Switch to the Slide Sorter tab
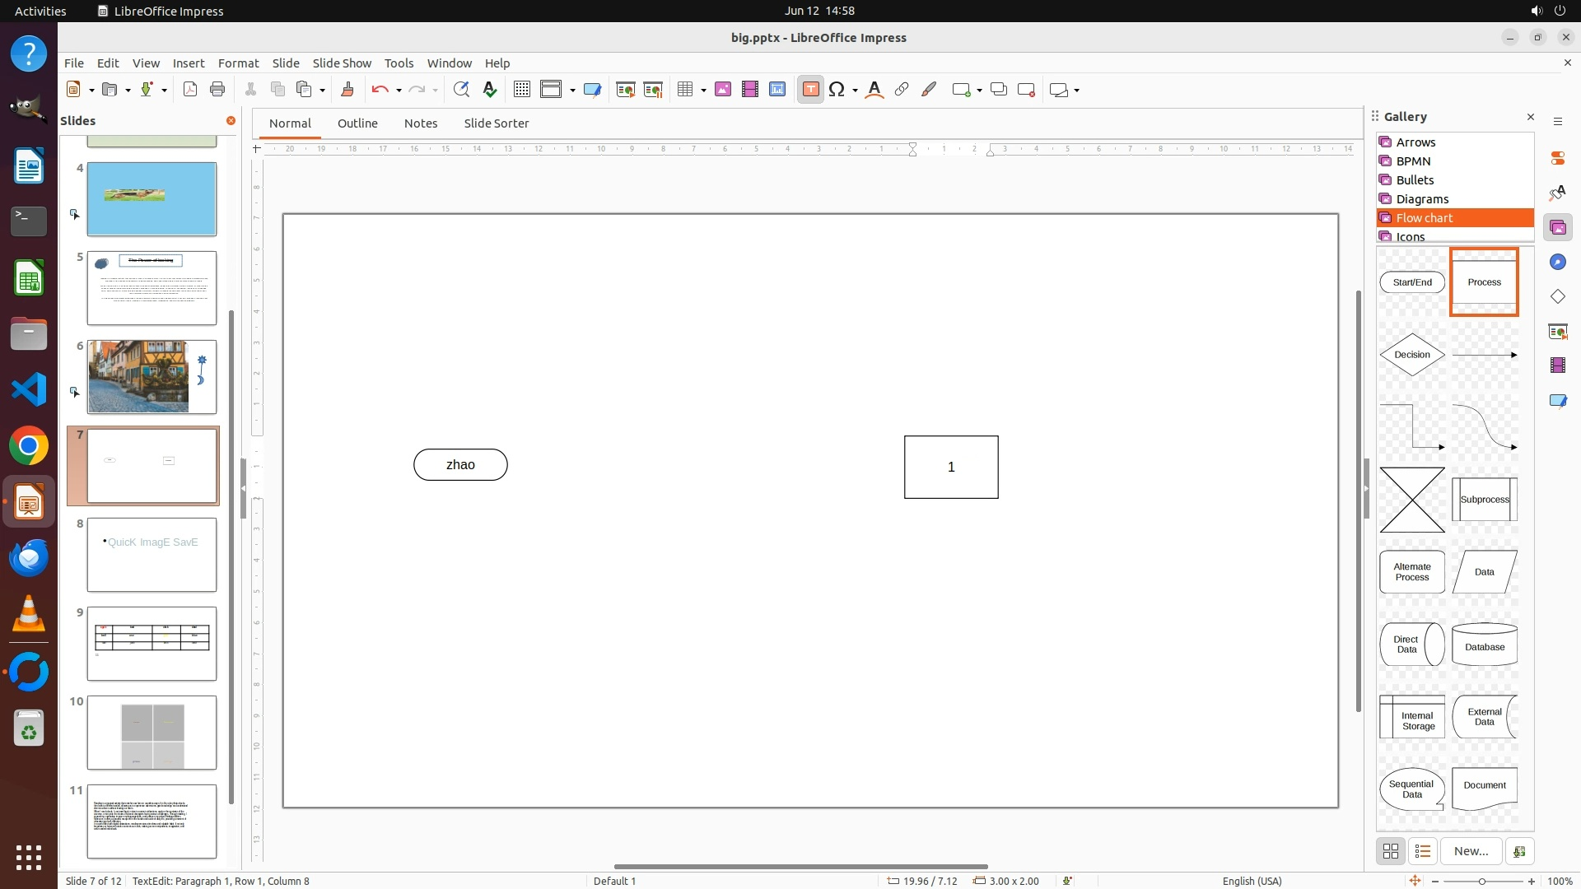The height and width of the screenshot is (889, 1581). point(496,123)
